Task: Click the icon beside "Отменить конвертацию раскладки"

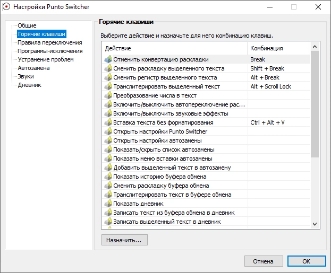Action: (108, 59)
